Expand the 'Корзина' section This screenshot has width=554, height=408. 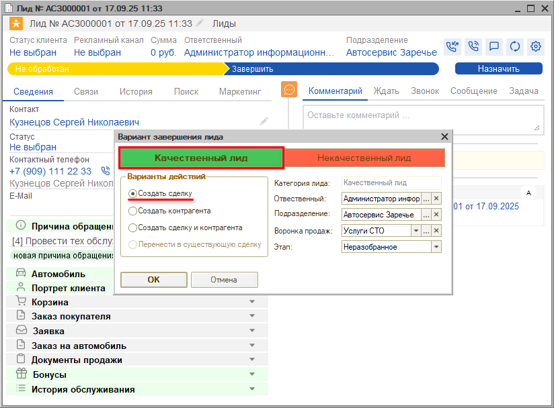(x=252, y=302)
